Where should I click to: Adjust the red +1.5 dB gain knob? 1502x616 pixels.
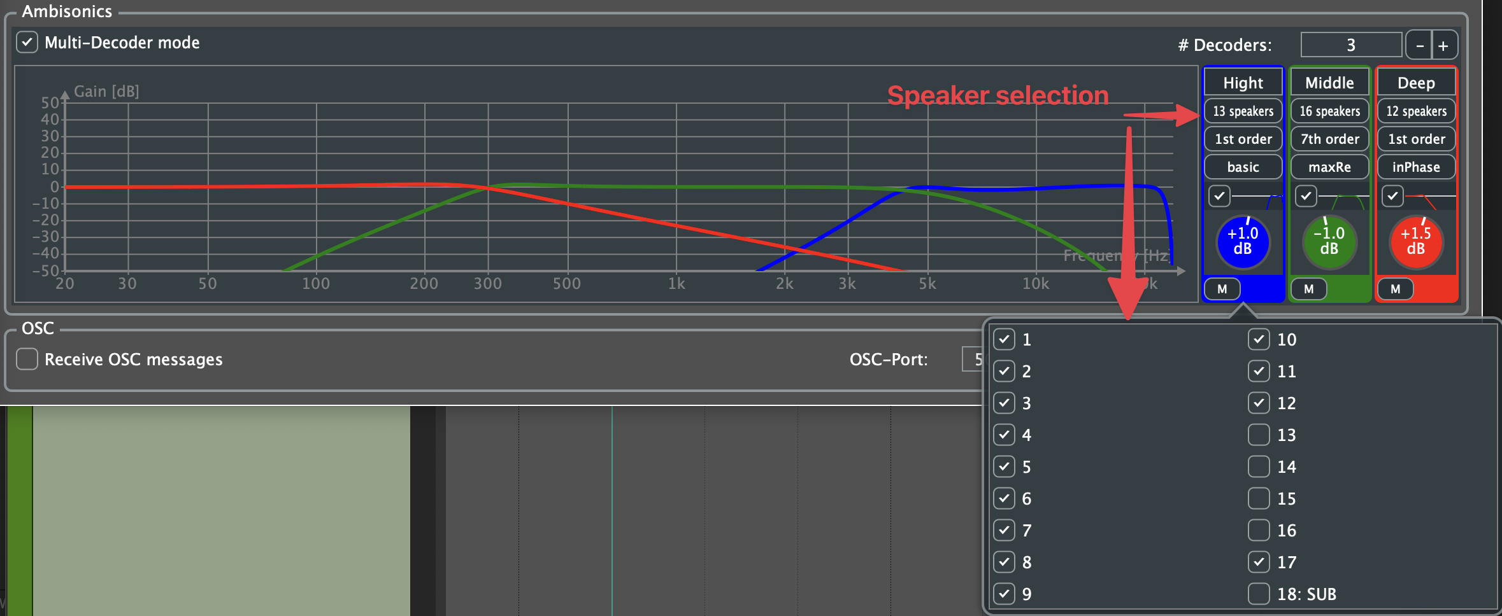pyautogui.click(x=1415, y=242)
